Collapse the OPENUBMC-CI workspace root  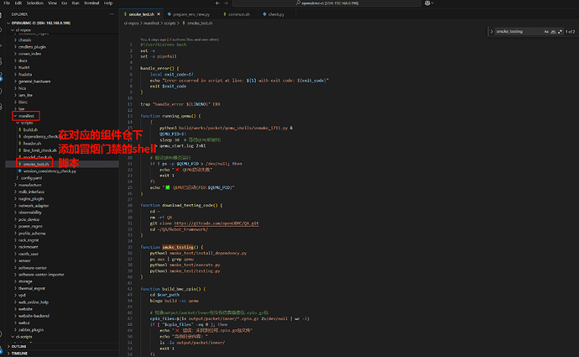[x=40, y=23]
